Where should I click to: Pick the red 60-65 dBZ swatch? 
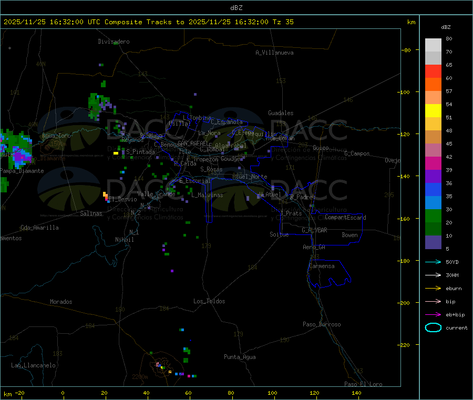(433, 71)
